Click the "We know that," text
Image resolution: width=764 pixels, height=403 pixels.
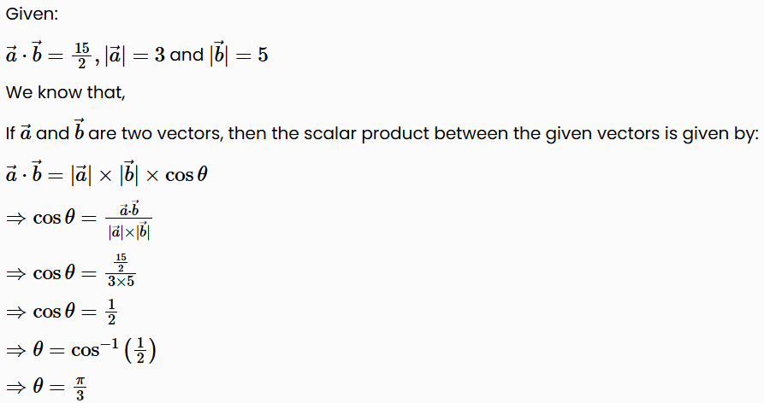[x=65, y=92]
